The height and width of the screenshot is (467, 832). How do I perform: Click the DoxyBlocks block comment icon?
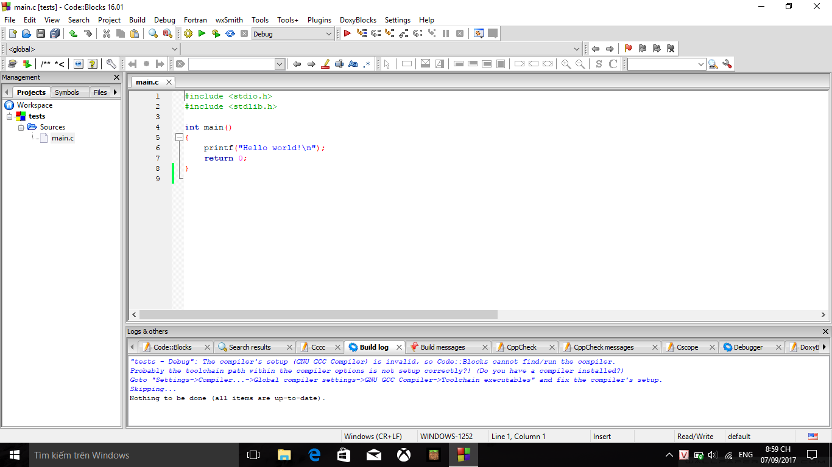(x=46, y=64)
